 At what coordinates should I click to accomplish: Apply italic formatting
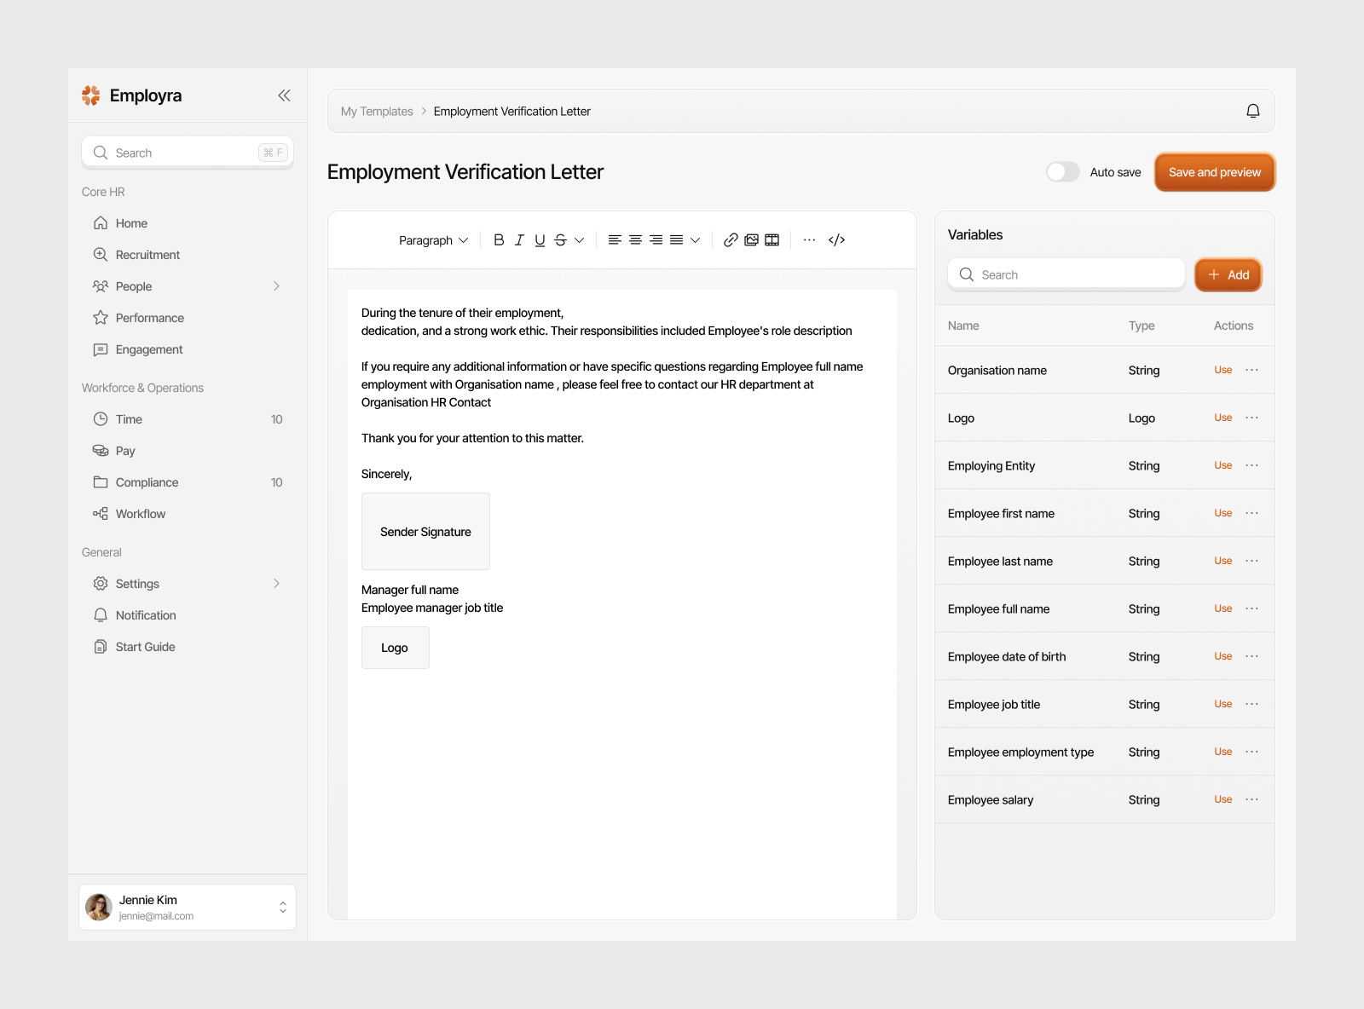519,240
